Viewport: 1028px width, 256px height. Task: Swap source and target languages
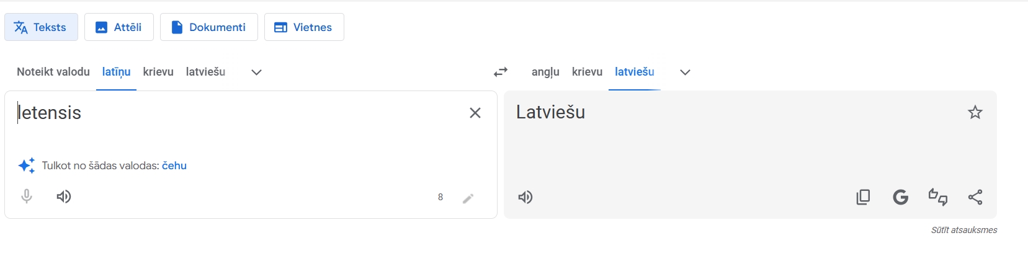click(x=501, y=72)
